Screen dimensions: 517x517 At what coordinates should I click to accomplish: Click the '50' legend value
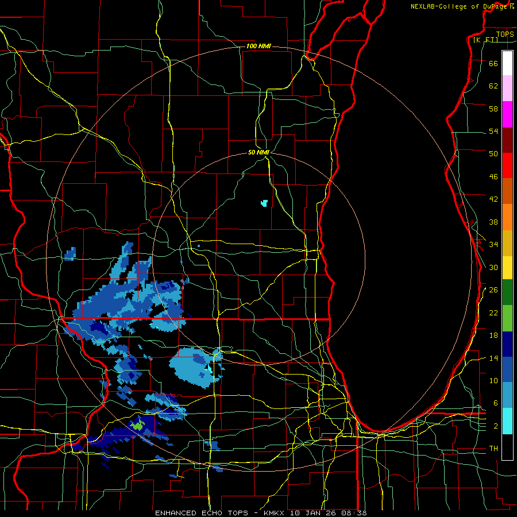pyautogui.click(x=493, y=154)
